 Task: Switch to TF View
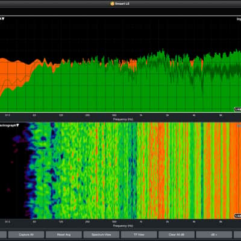click(x=139, y=234)
